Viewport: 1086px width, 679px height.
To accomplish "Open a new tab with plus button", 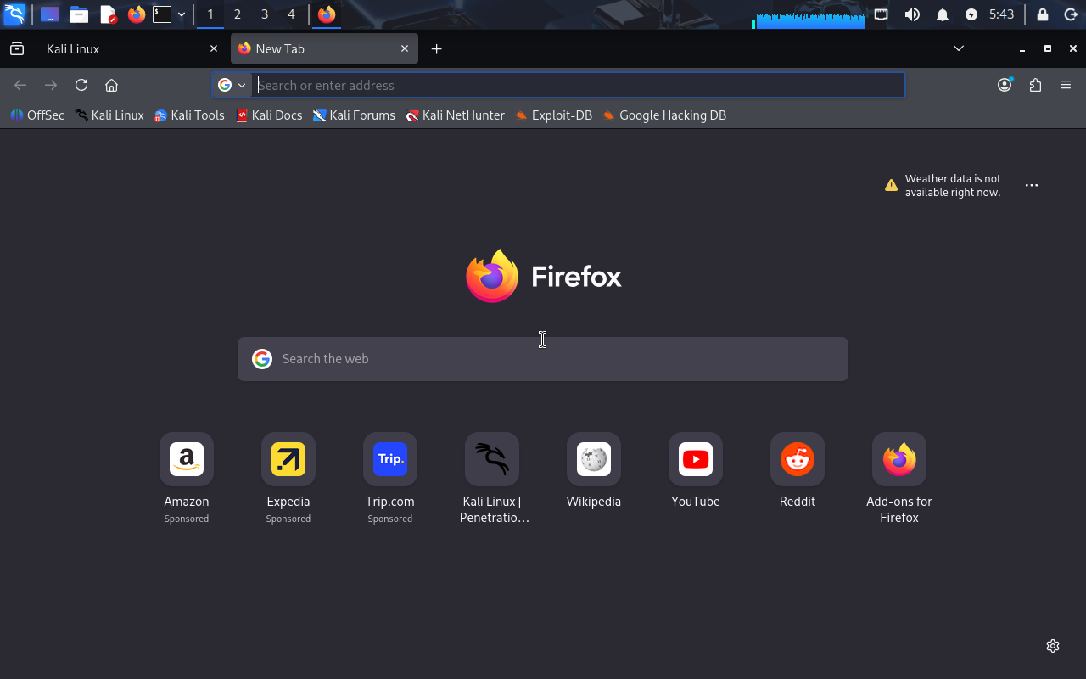I will tap(436, 48).
